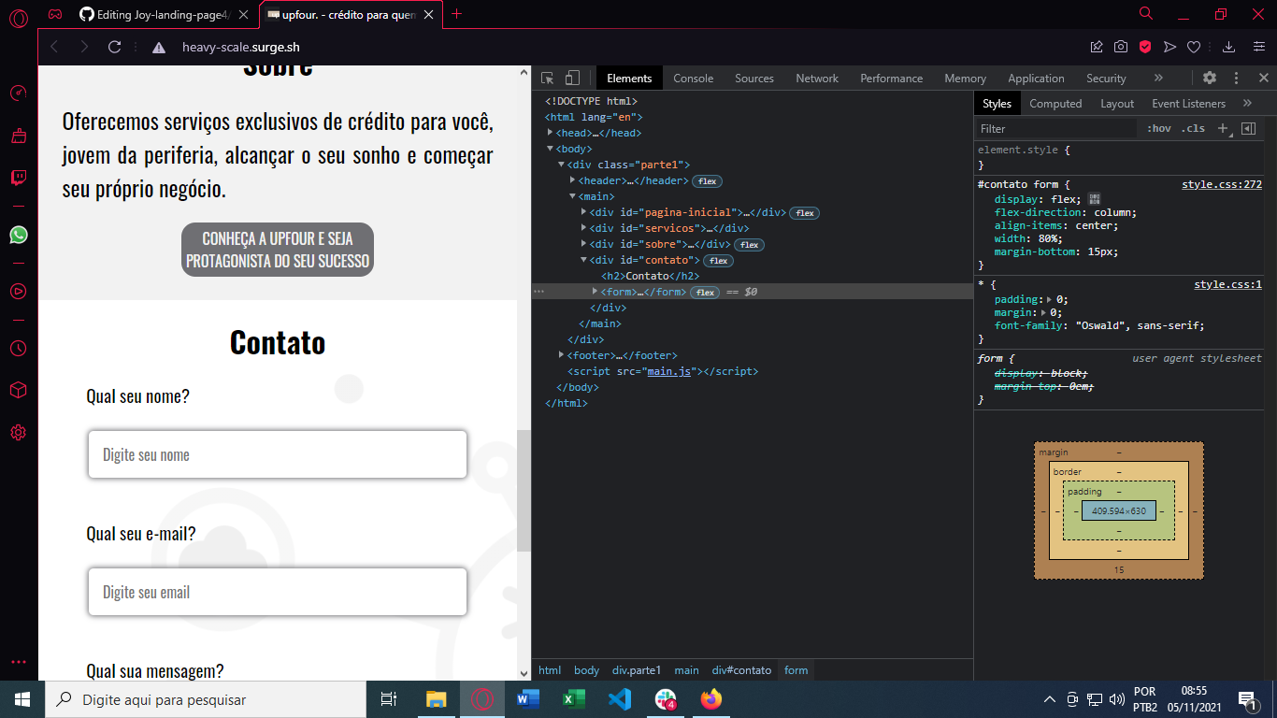Open the main.js script link
This screenshot has width=1277, height=718.
click(669, 371)
